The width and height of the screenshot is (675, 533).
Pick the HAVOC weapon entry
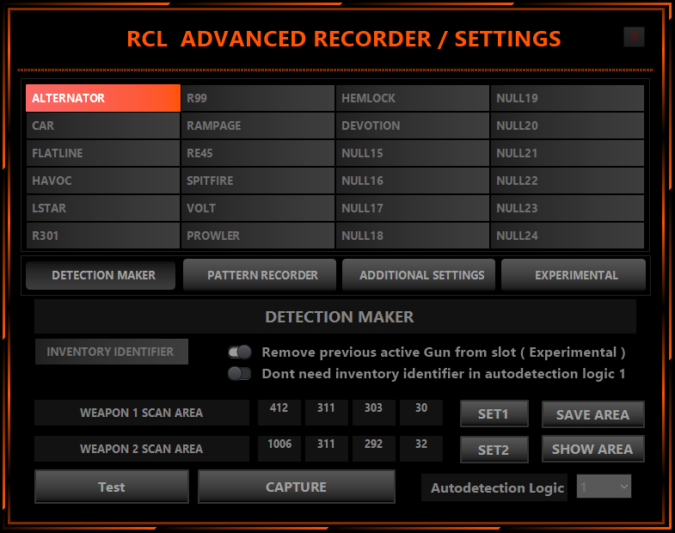click(103, 181)
